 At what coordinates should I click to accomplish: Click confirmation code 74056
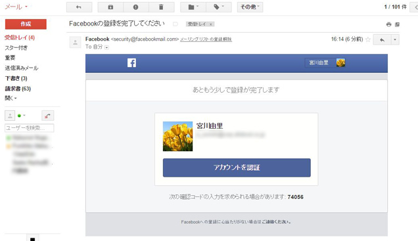coord(295,197)
